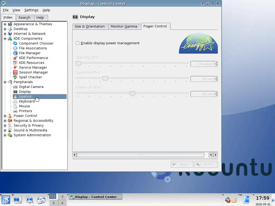This screenshot has height=206, width=275.
Task: Open the KDE K menu launcher
Action: pyautogui.click(x=6, y=200)
